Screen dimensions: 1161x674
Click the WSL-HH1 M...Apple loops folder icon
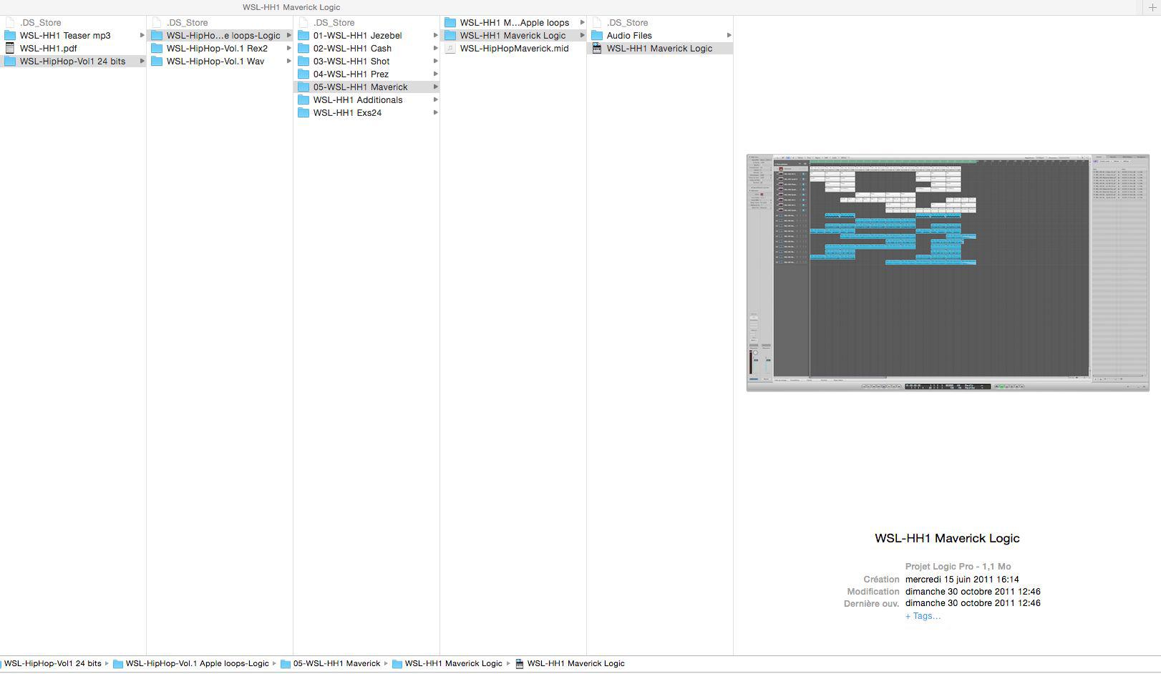click(x=450, y=22)
